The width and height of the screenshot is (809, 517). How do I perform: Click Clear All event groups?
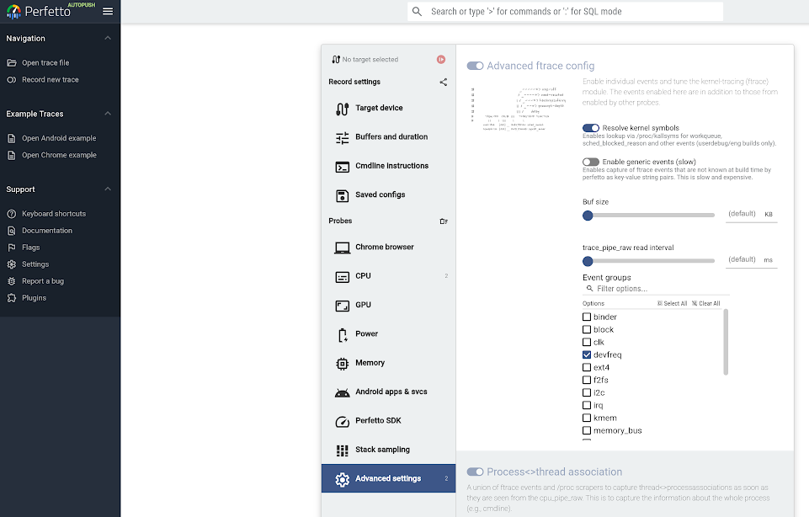click(706, 303)
